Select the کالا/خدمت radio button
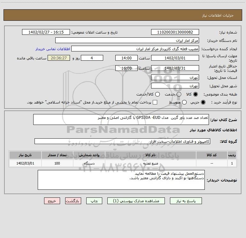This screenshot has height=238, width=246. 158,94
